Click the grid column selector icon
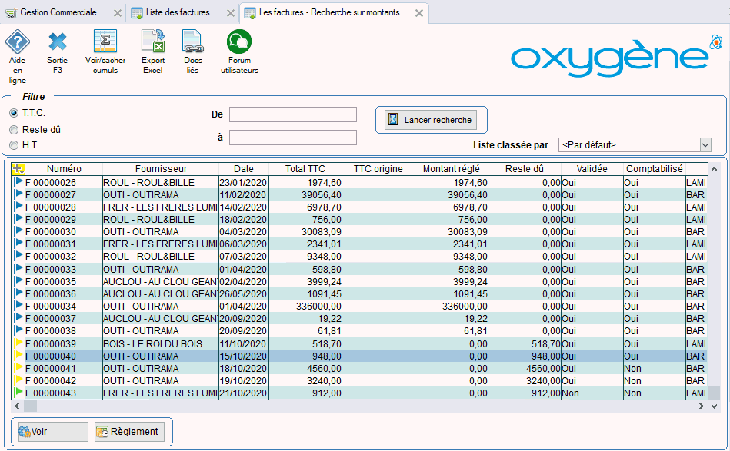This screenshot has width=730, height=451. click(x=18, y=169)
